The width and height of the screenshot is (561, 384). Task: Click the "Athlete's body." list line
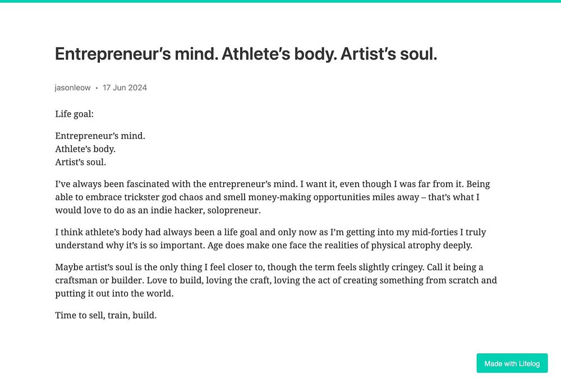(x=85, y=149)
